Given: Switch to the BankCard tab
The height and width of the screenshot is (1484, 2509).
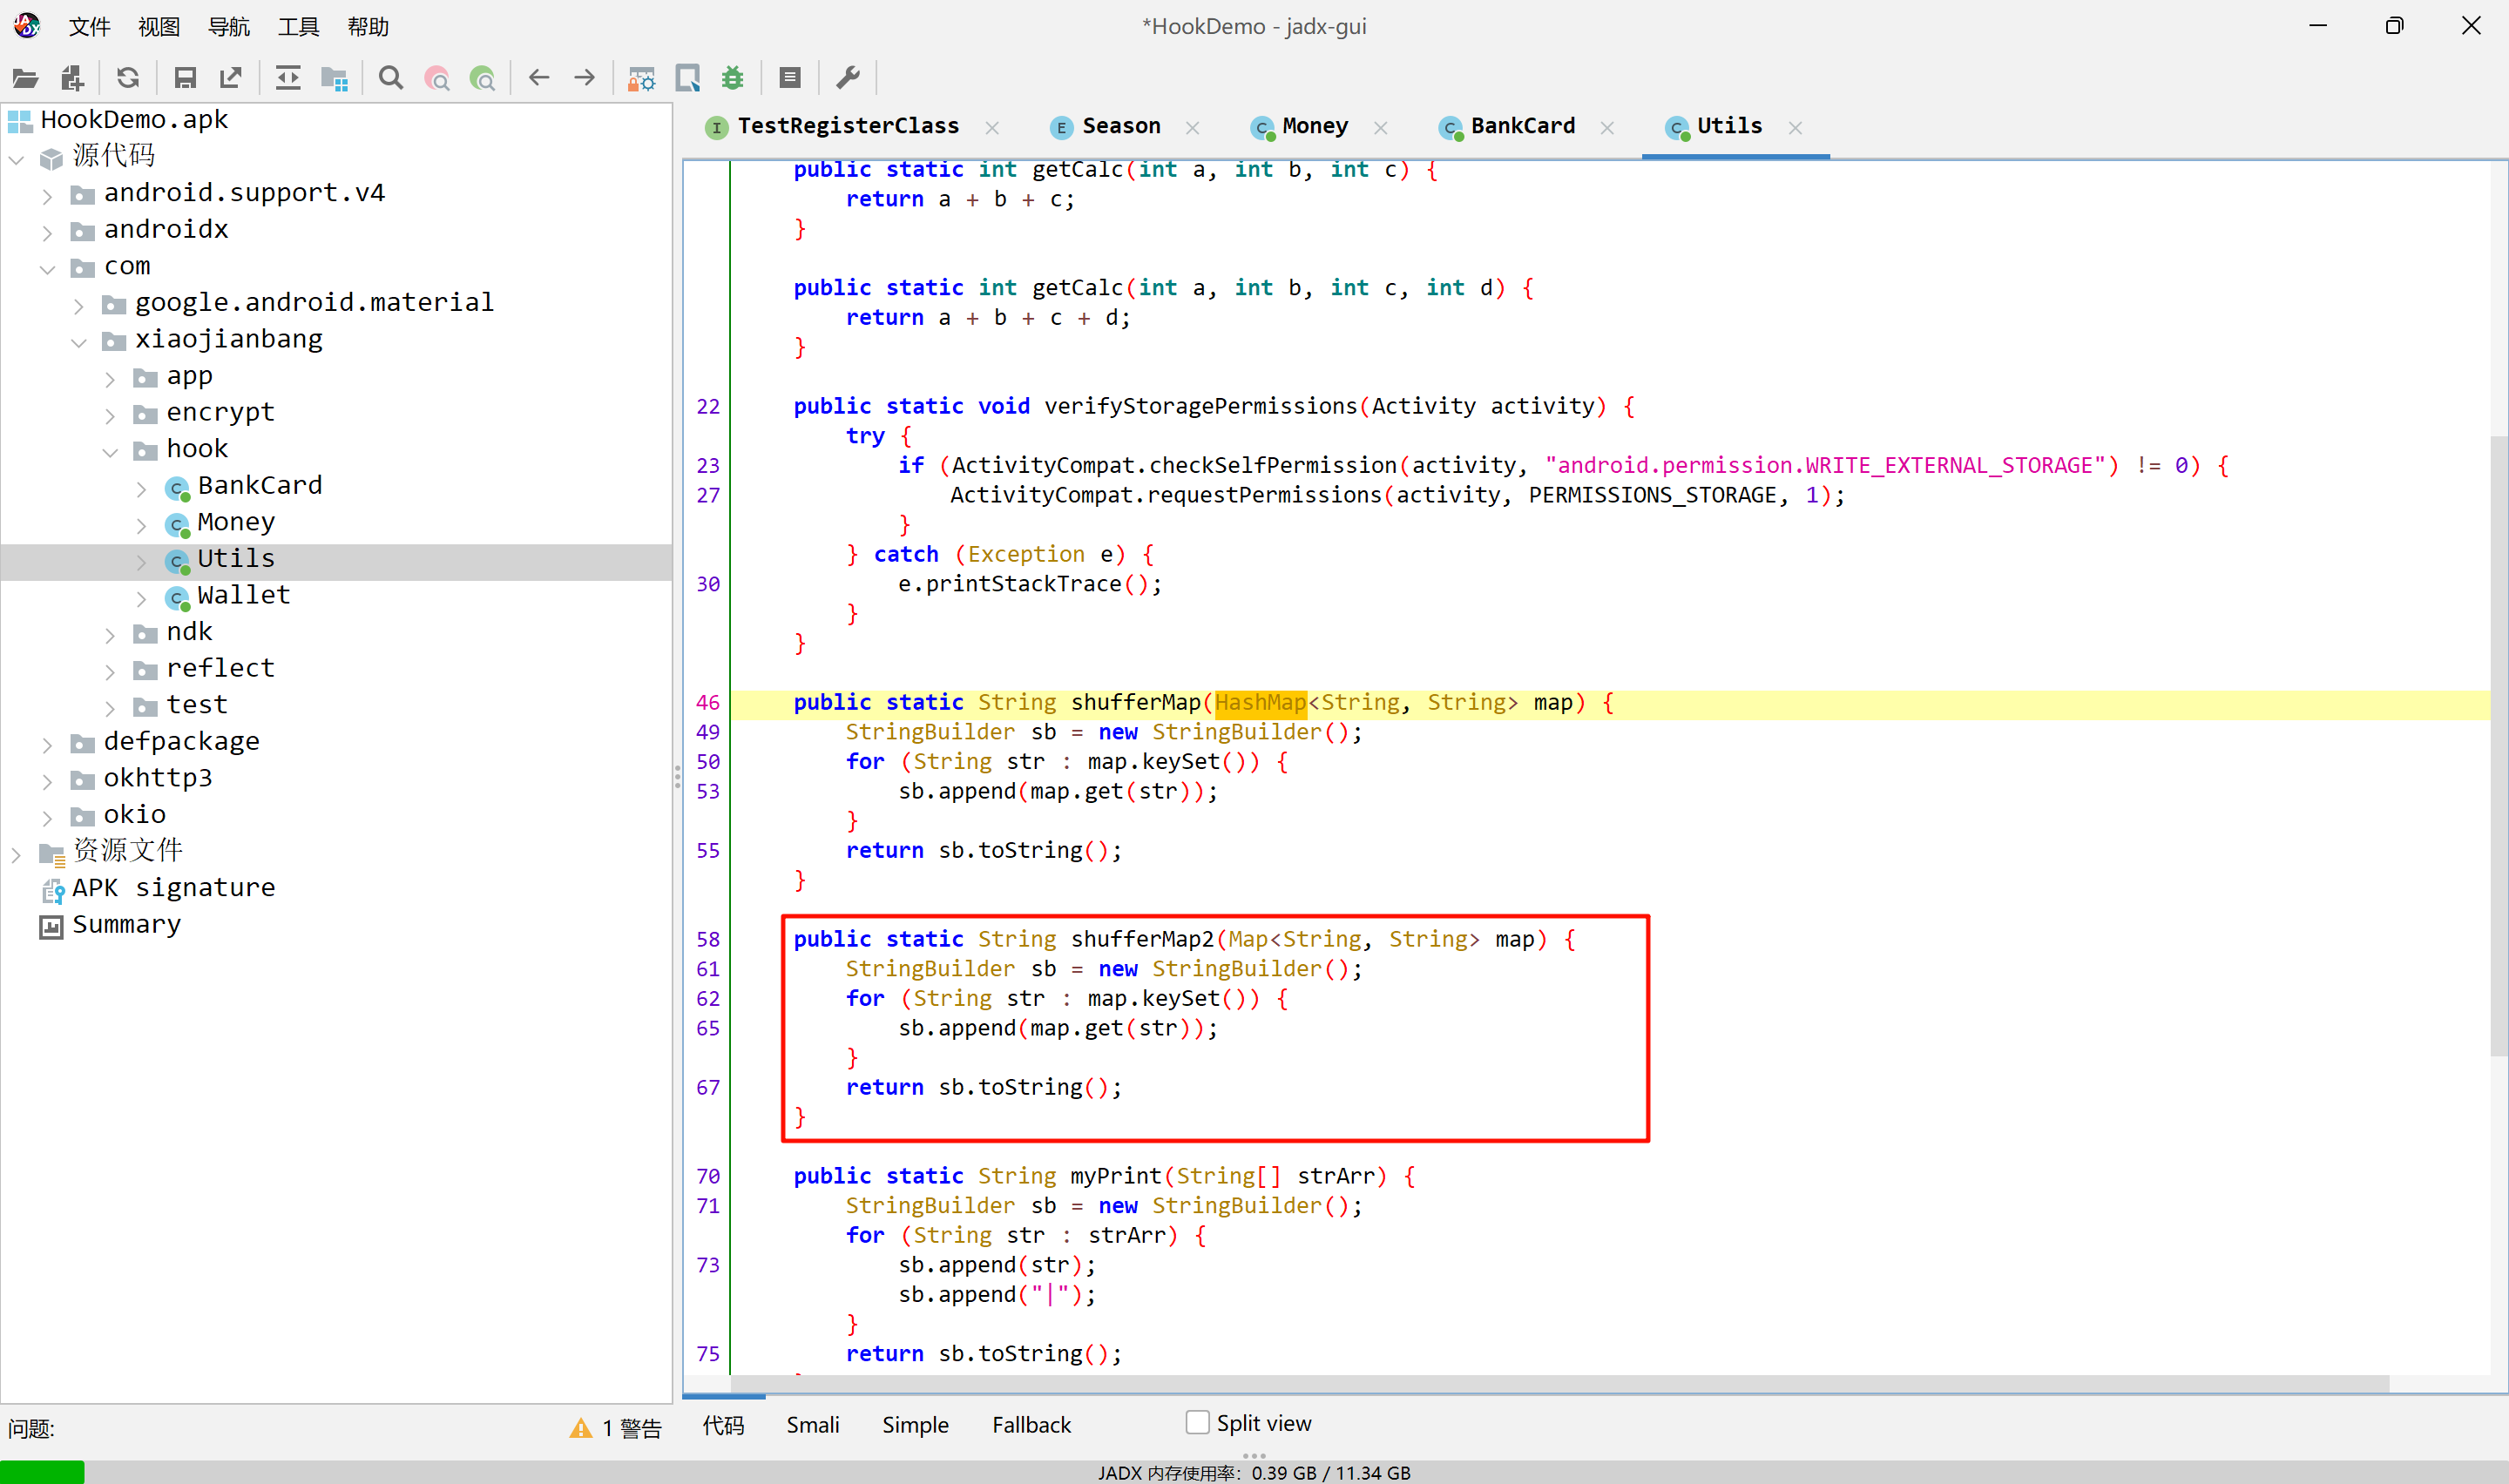Looking at the screenshot, I should point(1521,126).
